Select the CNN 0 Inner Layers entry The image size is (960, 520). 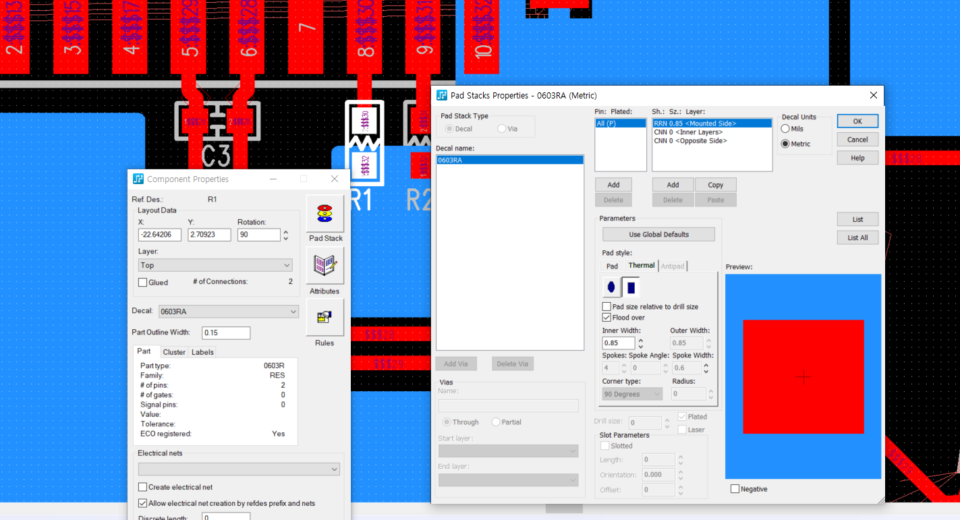(688, 132)
